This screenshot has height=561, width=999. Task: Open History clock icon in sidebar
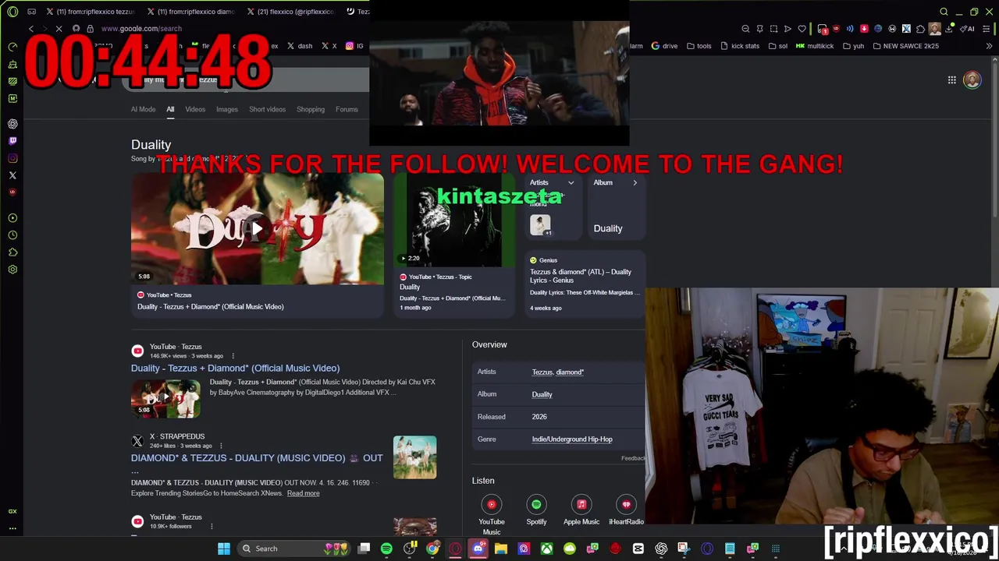click(x=12, y=235)
